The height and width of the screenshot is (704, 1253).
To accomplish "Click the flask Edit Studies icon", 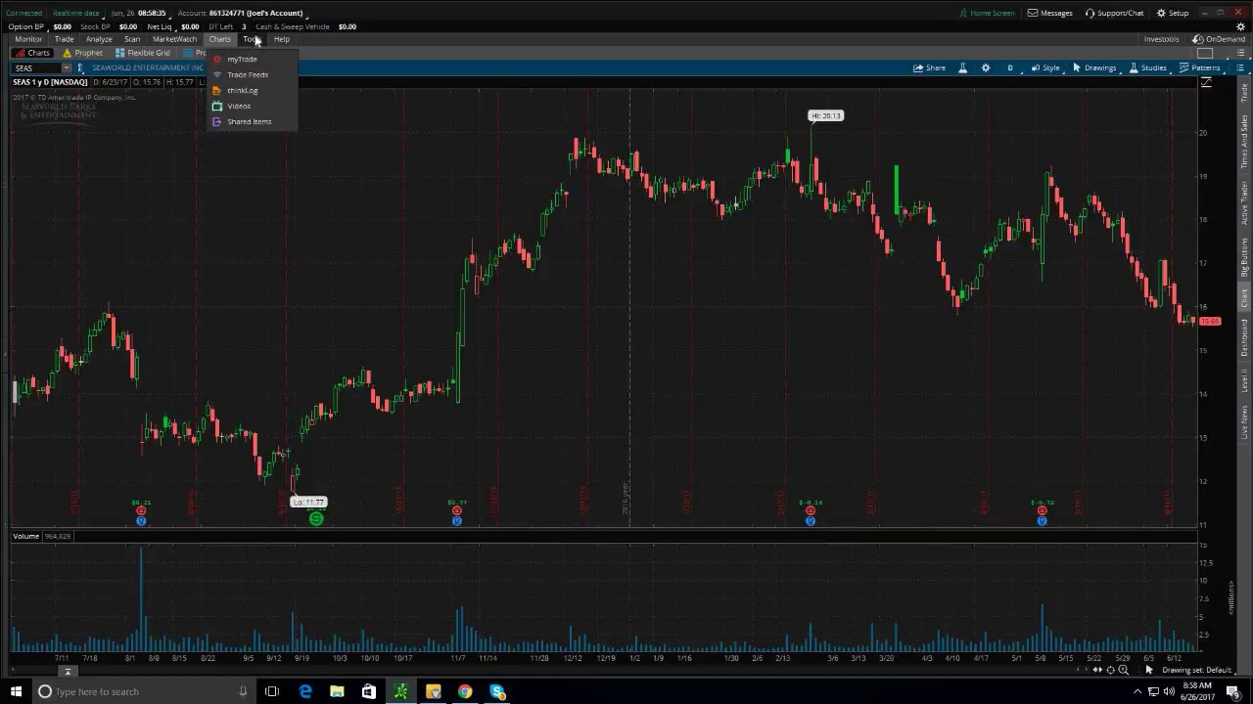I will (x=962, y=67).
